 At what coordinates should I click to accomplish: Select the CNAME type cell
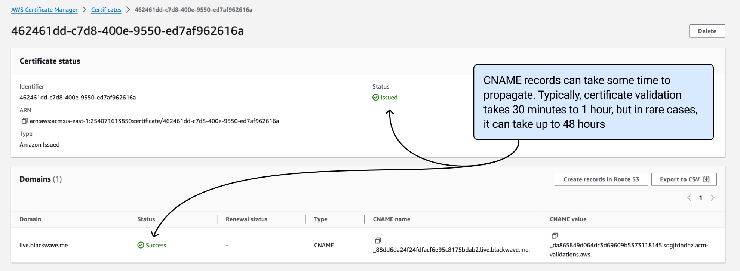(x=324, y=245)
